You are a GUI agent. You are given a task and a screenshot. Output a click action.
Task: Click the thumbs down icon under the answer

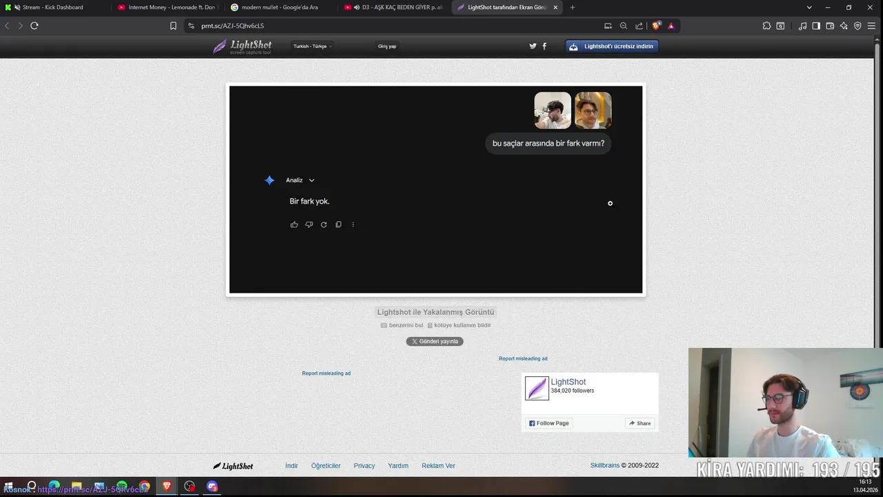(x=309, y=224)
